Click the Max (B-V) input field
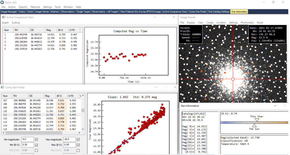The image size is (290, 155). [x=69, y=145]
